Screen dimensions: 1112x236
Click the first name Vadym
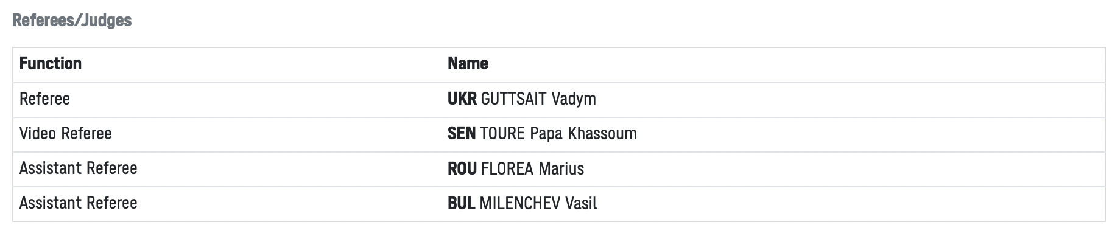click(574, 99)
